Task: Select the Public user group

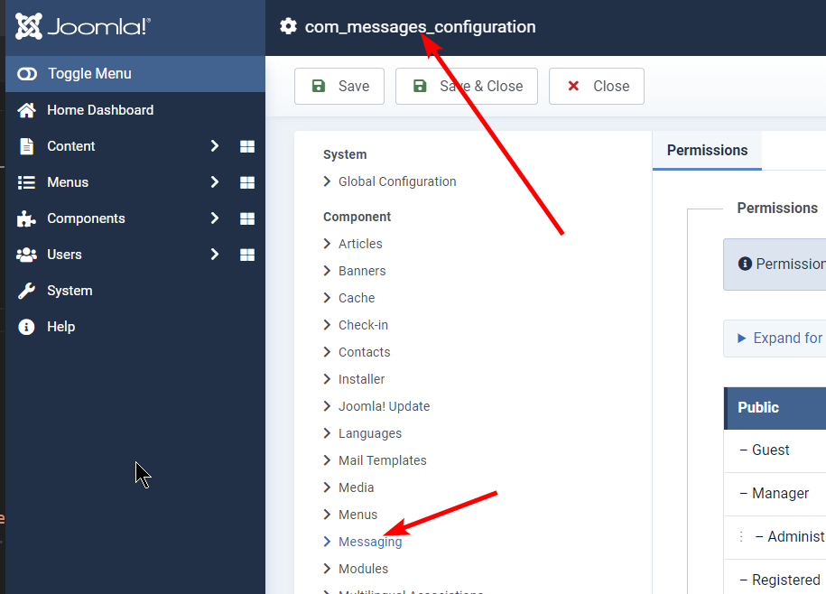Action: 775,408
